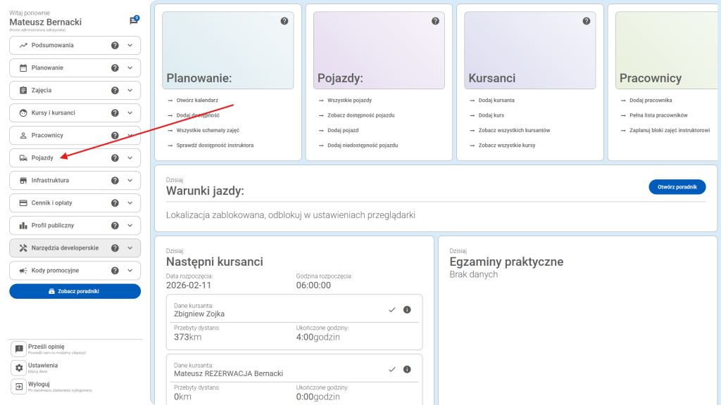Select the Pojazdy car icon in sidebar
This screenshot has height=405, width=721.
24,157
